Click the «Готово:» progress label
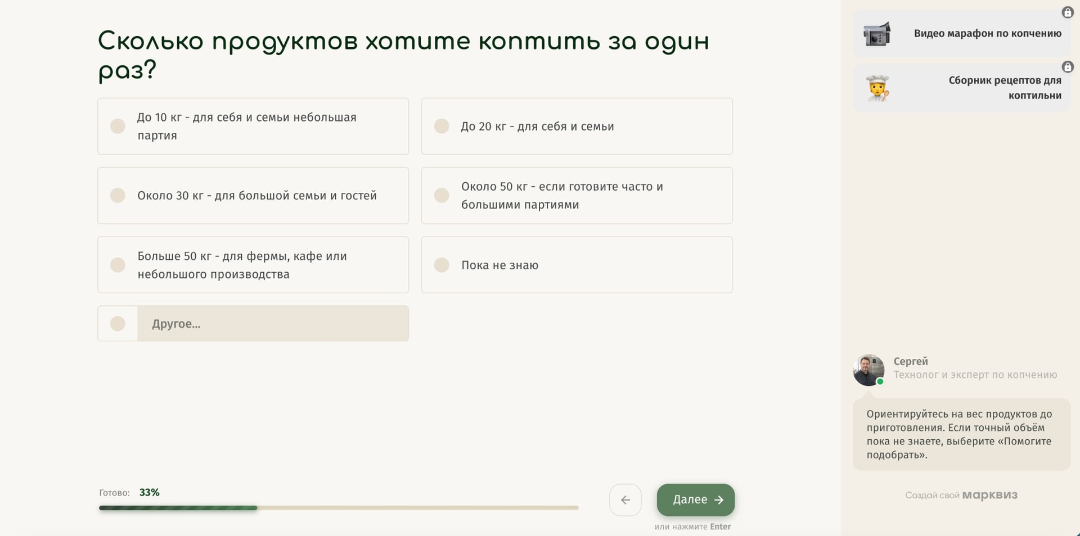Screen dimensions: 1080x536 coord(114,493)
